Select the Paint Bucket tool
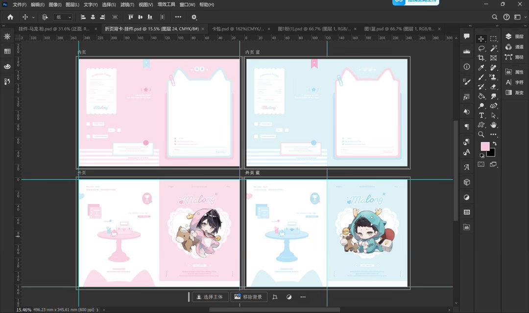529x313 pixels. pyautogui.click(x=481, y=96)
